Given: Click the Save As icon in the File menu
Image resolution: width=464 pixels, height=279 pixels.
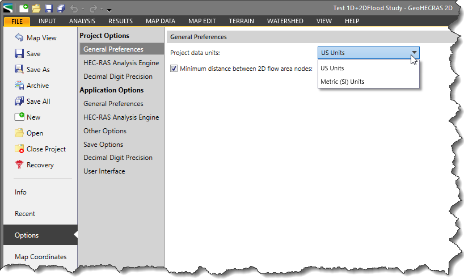Looking at the screenshot, I should pos(19,69).
